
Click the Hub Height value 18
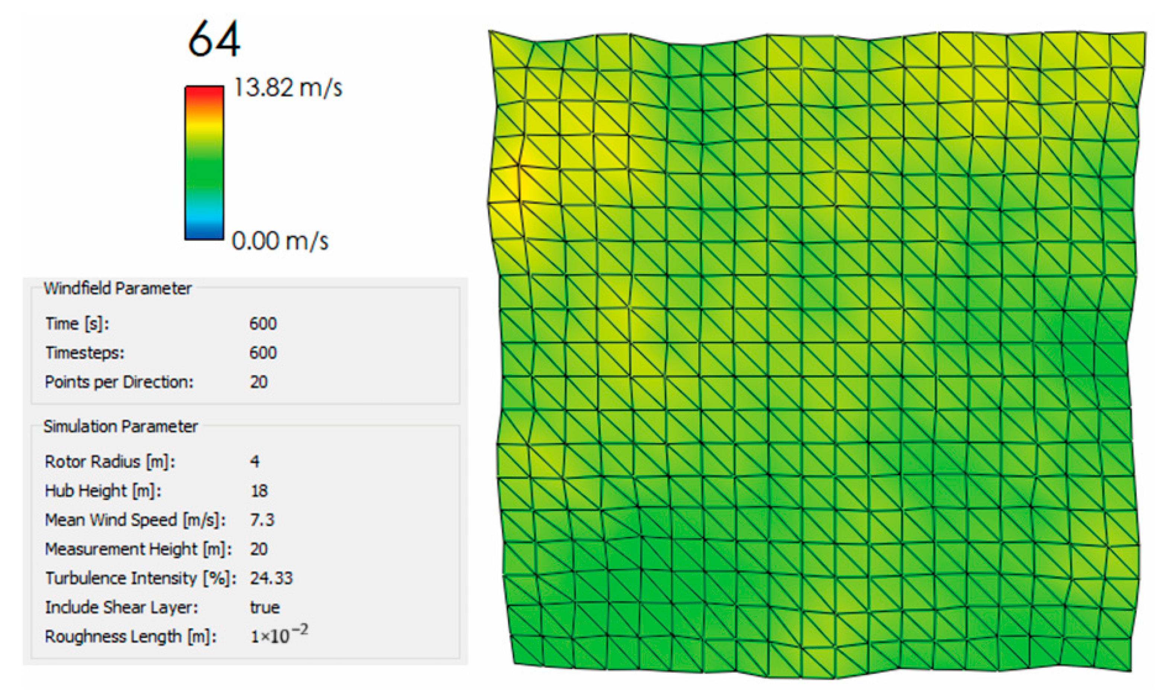[259, 491]
